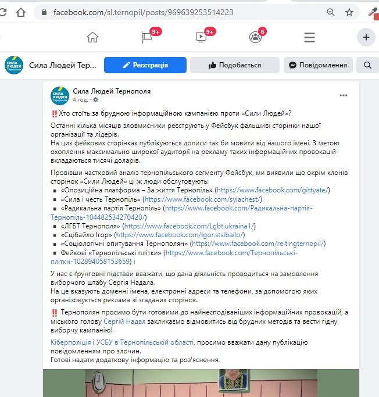Screen dimensions: 379x397
Task: Open hamburger menu icon
Action: click(309, 37)
